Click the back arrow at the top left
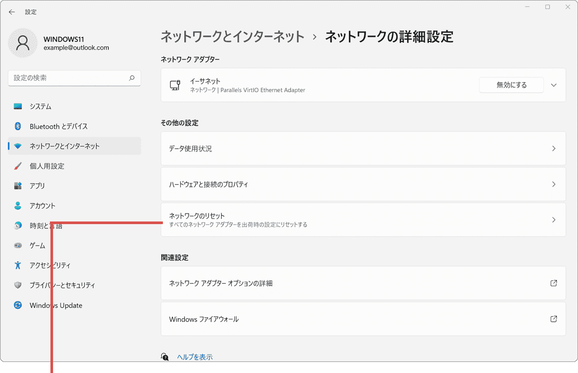Screen dimensions: 578x373 coord(12,12)
